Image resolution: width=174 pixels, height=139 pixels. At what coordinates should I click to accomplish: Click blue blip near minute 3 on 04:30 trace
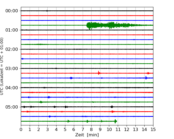(49, 97)
